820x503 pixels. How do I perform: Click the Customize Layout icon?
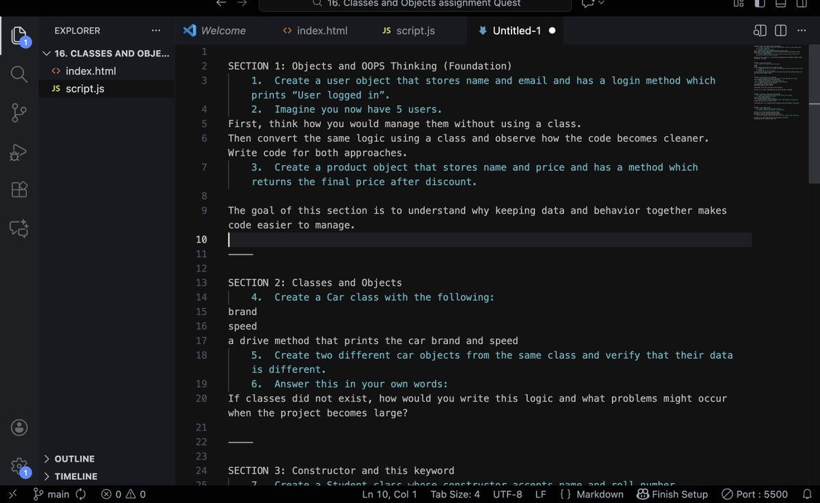pyautogui.click(x=739, y=3)
